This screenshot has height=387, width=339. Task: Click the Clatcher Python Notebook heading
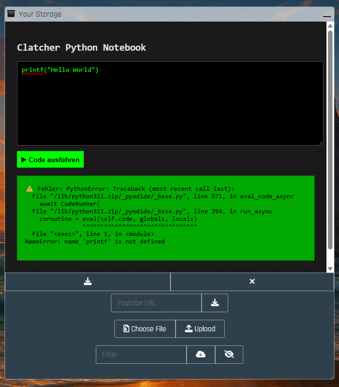pos(81,48)
